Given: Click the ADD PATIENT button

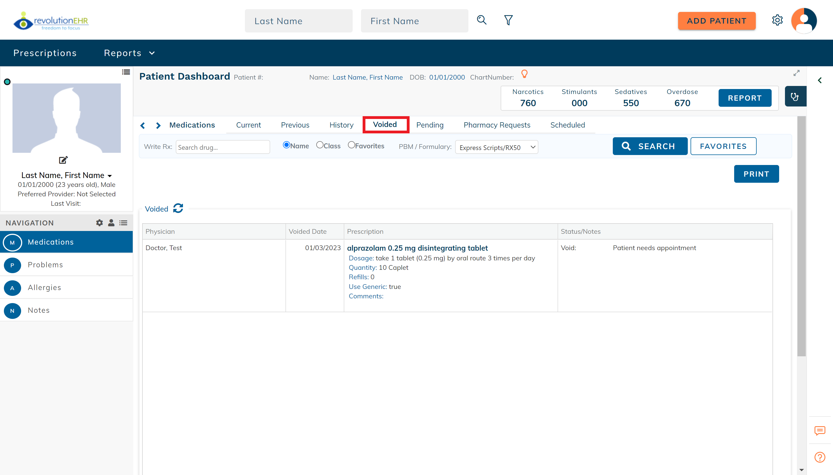Looking at the screenshot, I should (716, 21).
